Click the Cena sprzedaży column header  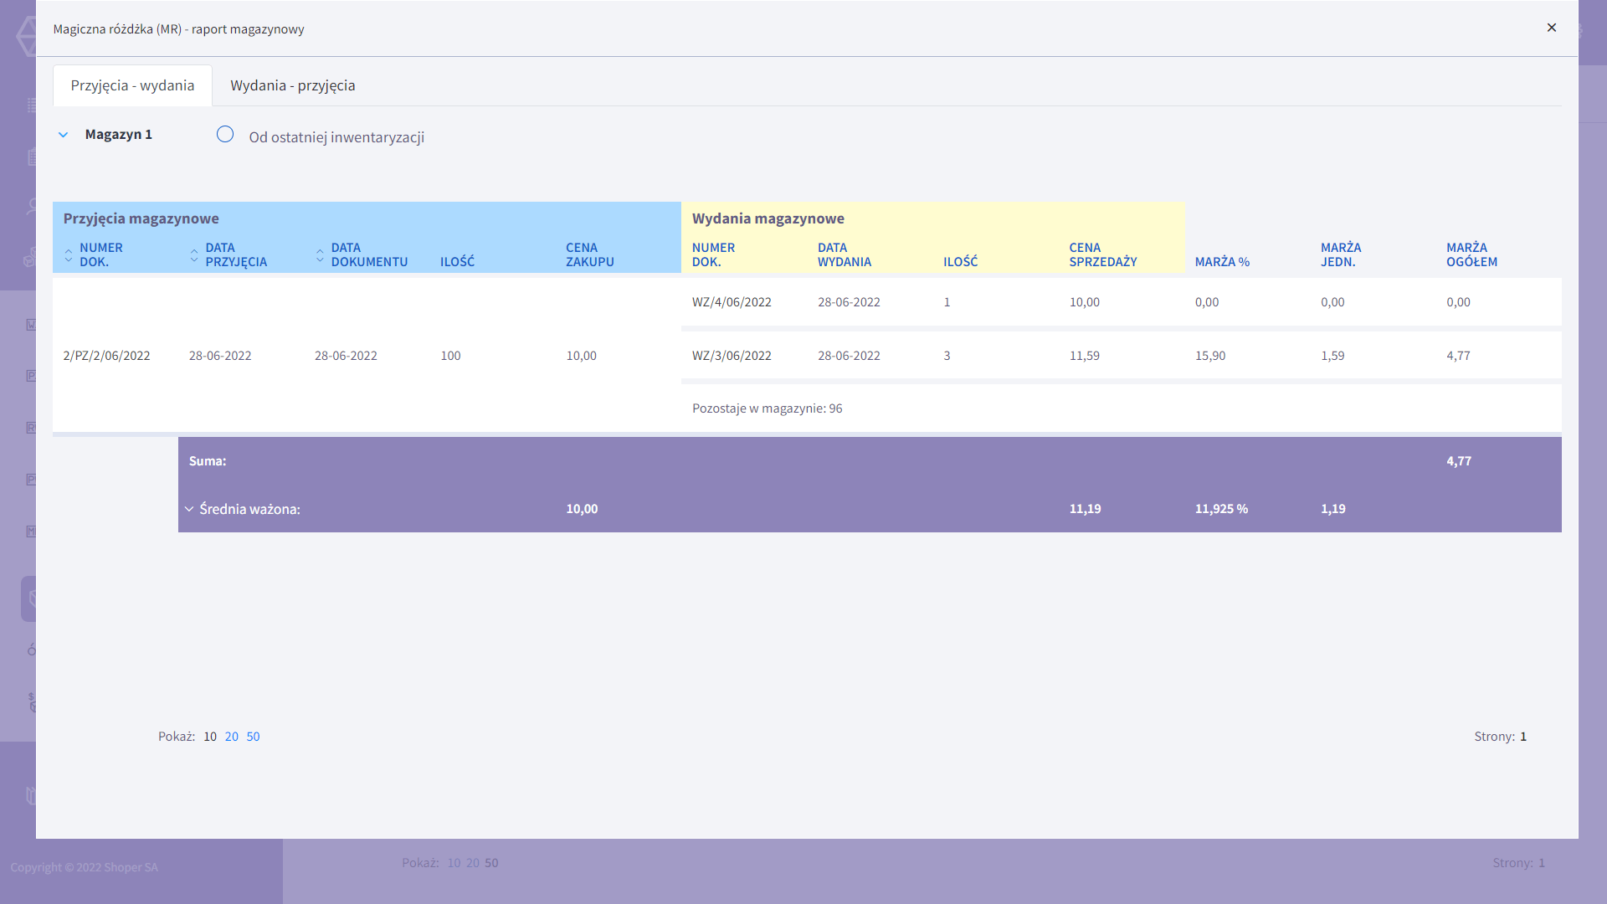1102,254
